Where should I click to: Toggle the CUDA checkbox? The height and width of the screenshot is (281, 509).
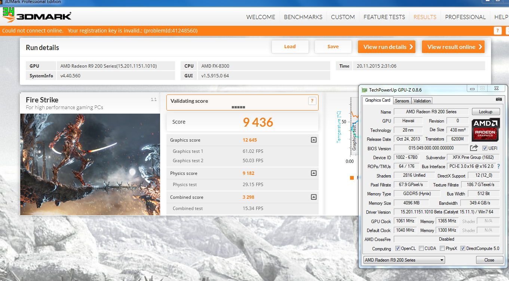click(421, 249)
